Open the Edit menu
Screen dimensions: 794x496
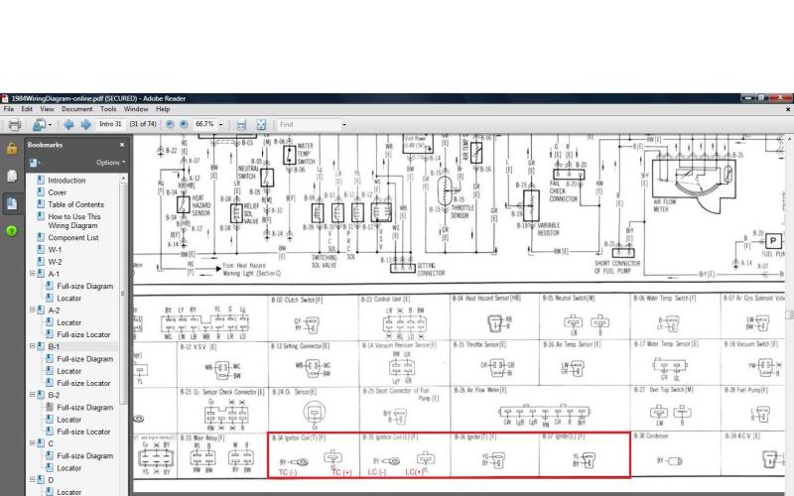click(27, 109)
